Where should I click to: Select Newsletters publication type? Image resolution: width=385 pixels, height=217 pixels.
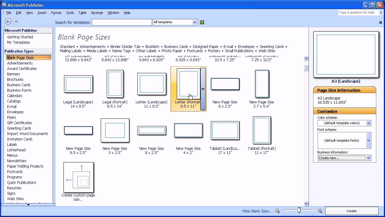(17, 161)
